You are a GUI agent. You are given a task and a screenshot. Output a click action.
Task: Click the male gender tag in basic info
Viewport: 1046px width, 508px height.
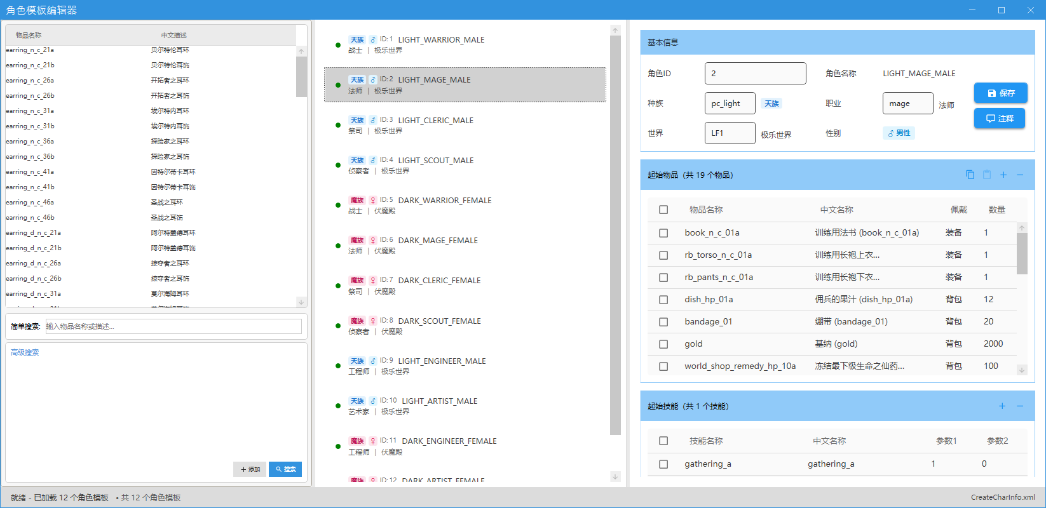point(899,133)
